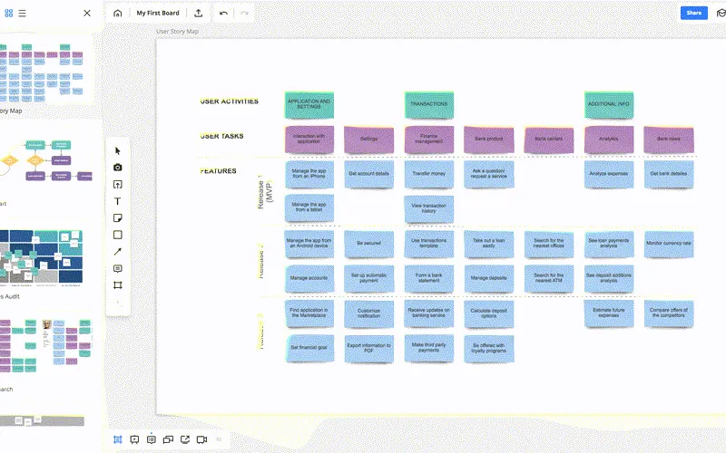726x453 pixels.
Task: Select the Shape rectangle tool
Action: point(118,235)
